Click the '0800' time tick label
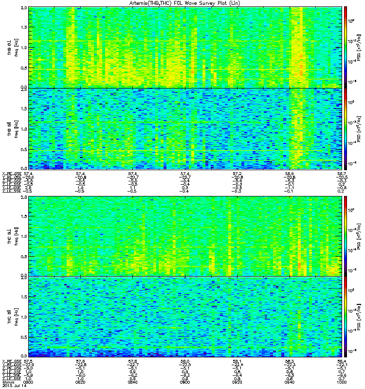Image resolution: width=365 pixels, height=389 pixels. (28, 382)
